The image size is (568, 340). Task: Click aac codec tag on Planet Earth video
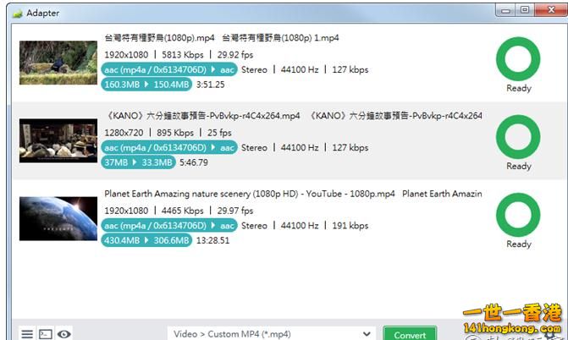[169, 226]
